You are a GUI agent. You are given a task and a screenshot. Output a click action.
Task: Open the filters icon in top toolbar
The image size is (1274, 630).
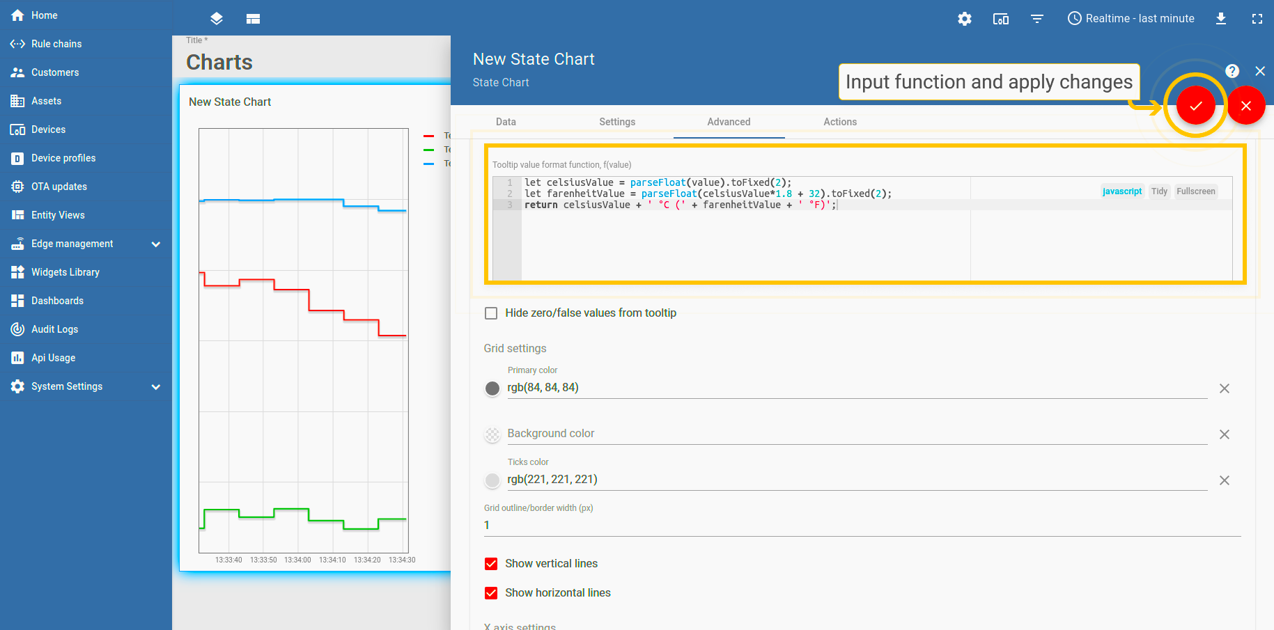[x=1036, y=19]
